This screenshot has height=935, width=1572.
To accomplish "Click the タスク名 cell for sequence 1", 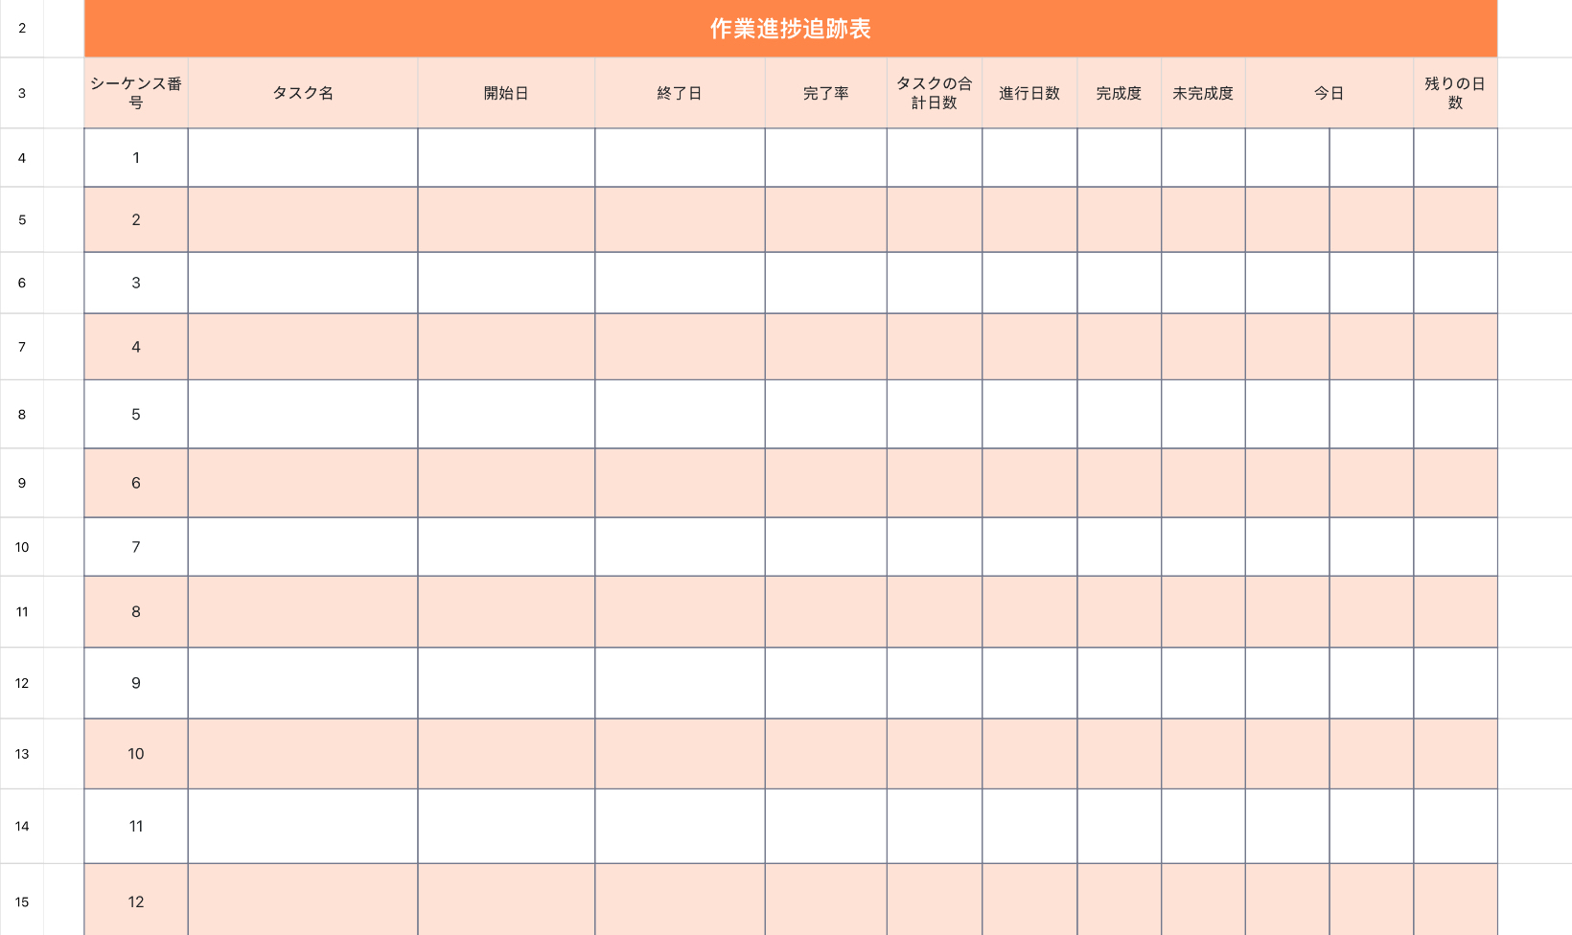I will [x=303, y=158].
